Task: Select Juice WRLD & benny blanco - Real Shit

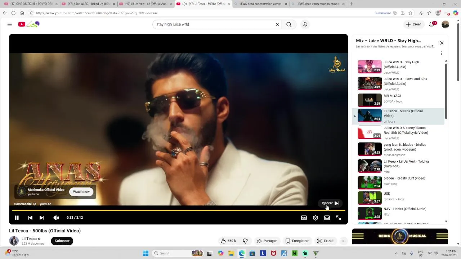Action: 398,132
